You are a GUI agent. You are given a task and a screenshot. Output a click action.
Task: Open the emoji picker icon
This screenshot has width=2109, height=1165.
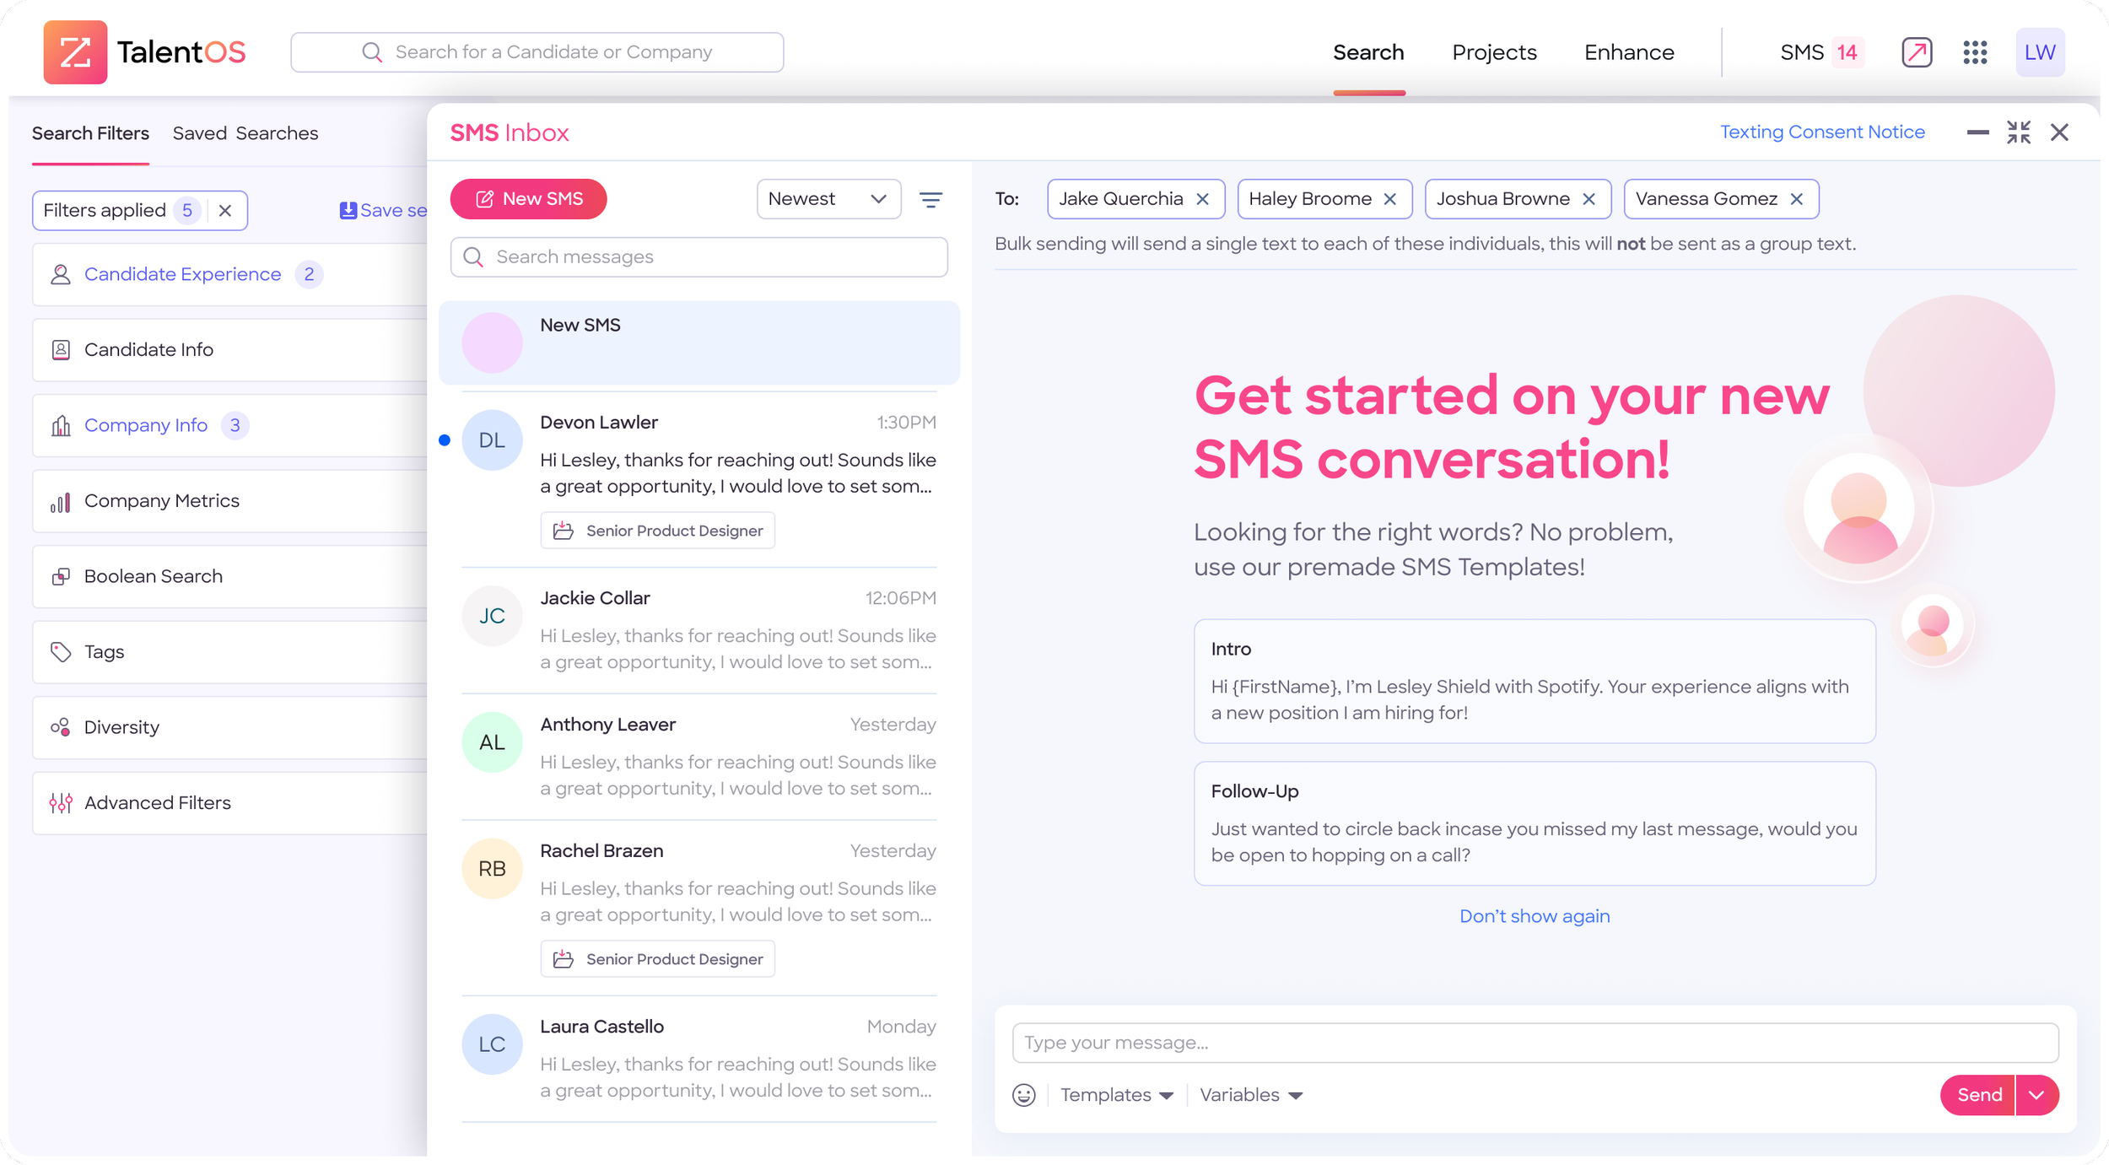pos(1023,1095)
